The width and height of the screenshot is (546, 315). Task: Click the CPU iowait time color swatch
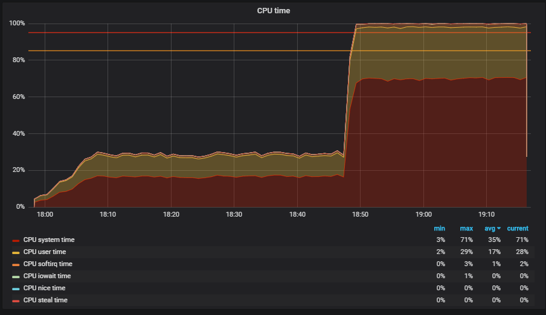coord(16,277)
